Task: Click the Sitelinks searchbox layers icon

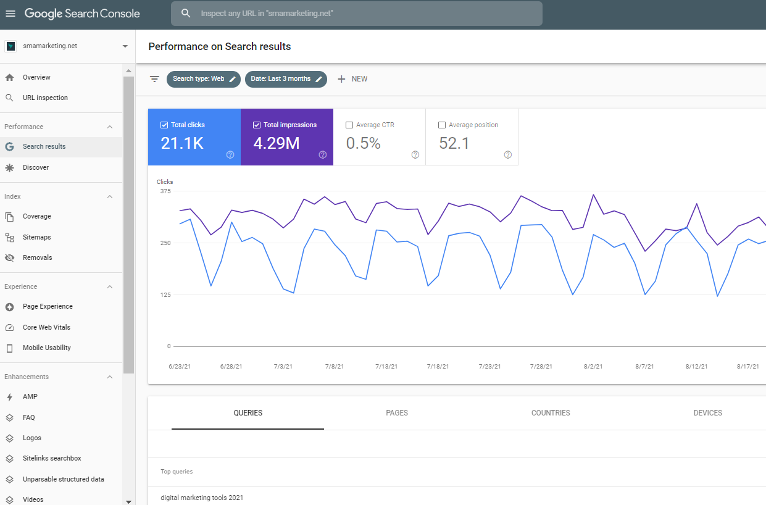Action: [x=9, y=459]
